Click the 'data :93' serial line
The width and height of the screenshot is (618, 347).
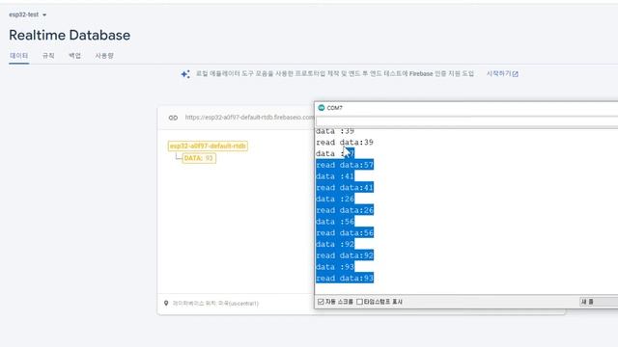tap(335, 267)
